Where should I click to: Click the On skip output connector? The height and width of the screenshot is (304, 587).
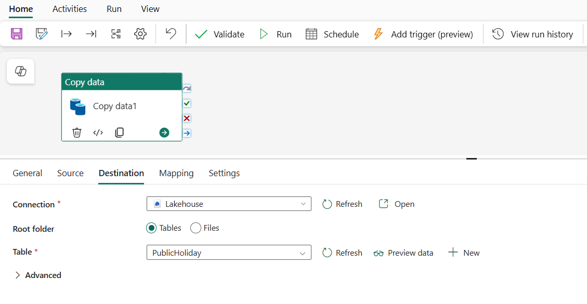click(x=187, y=88)
